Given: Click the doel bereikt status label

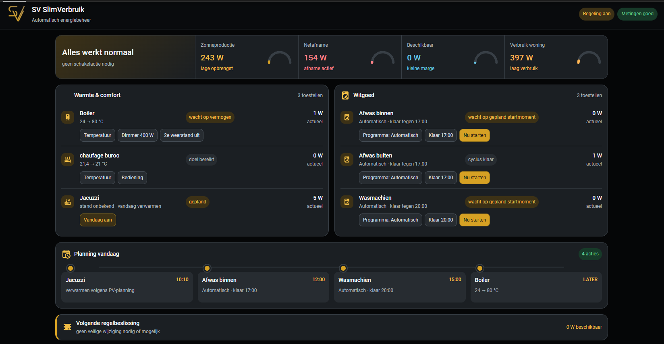Looking at the screenshot, I should click(x=201, y=160).
